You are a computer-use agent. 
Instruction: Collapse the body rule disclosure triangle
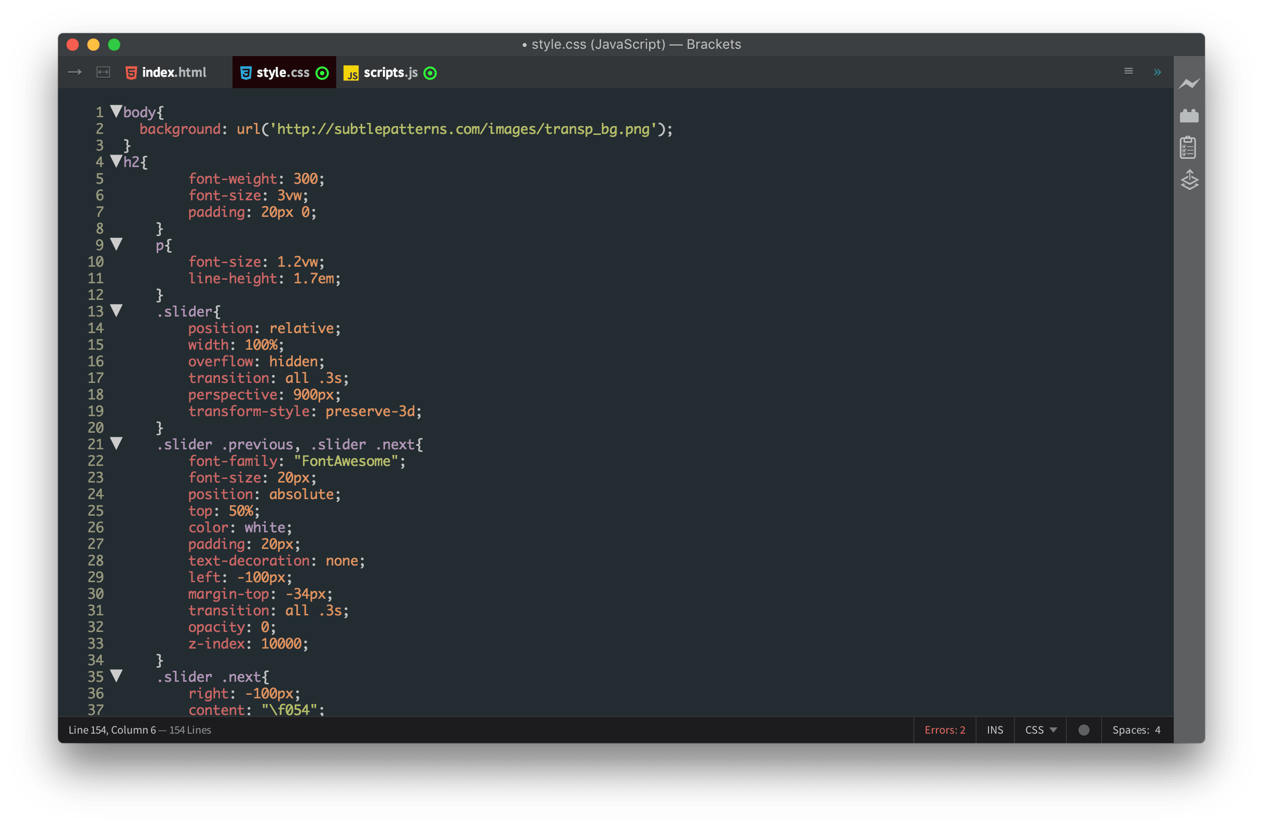click(117, 111)
